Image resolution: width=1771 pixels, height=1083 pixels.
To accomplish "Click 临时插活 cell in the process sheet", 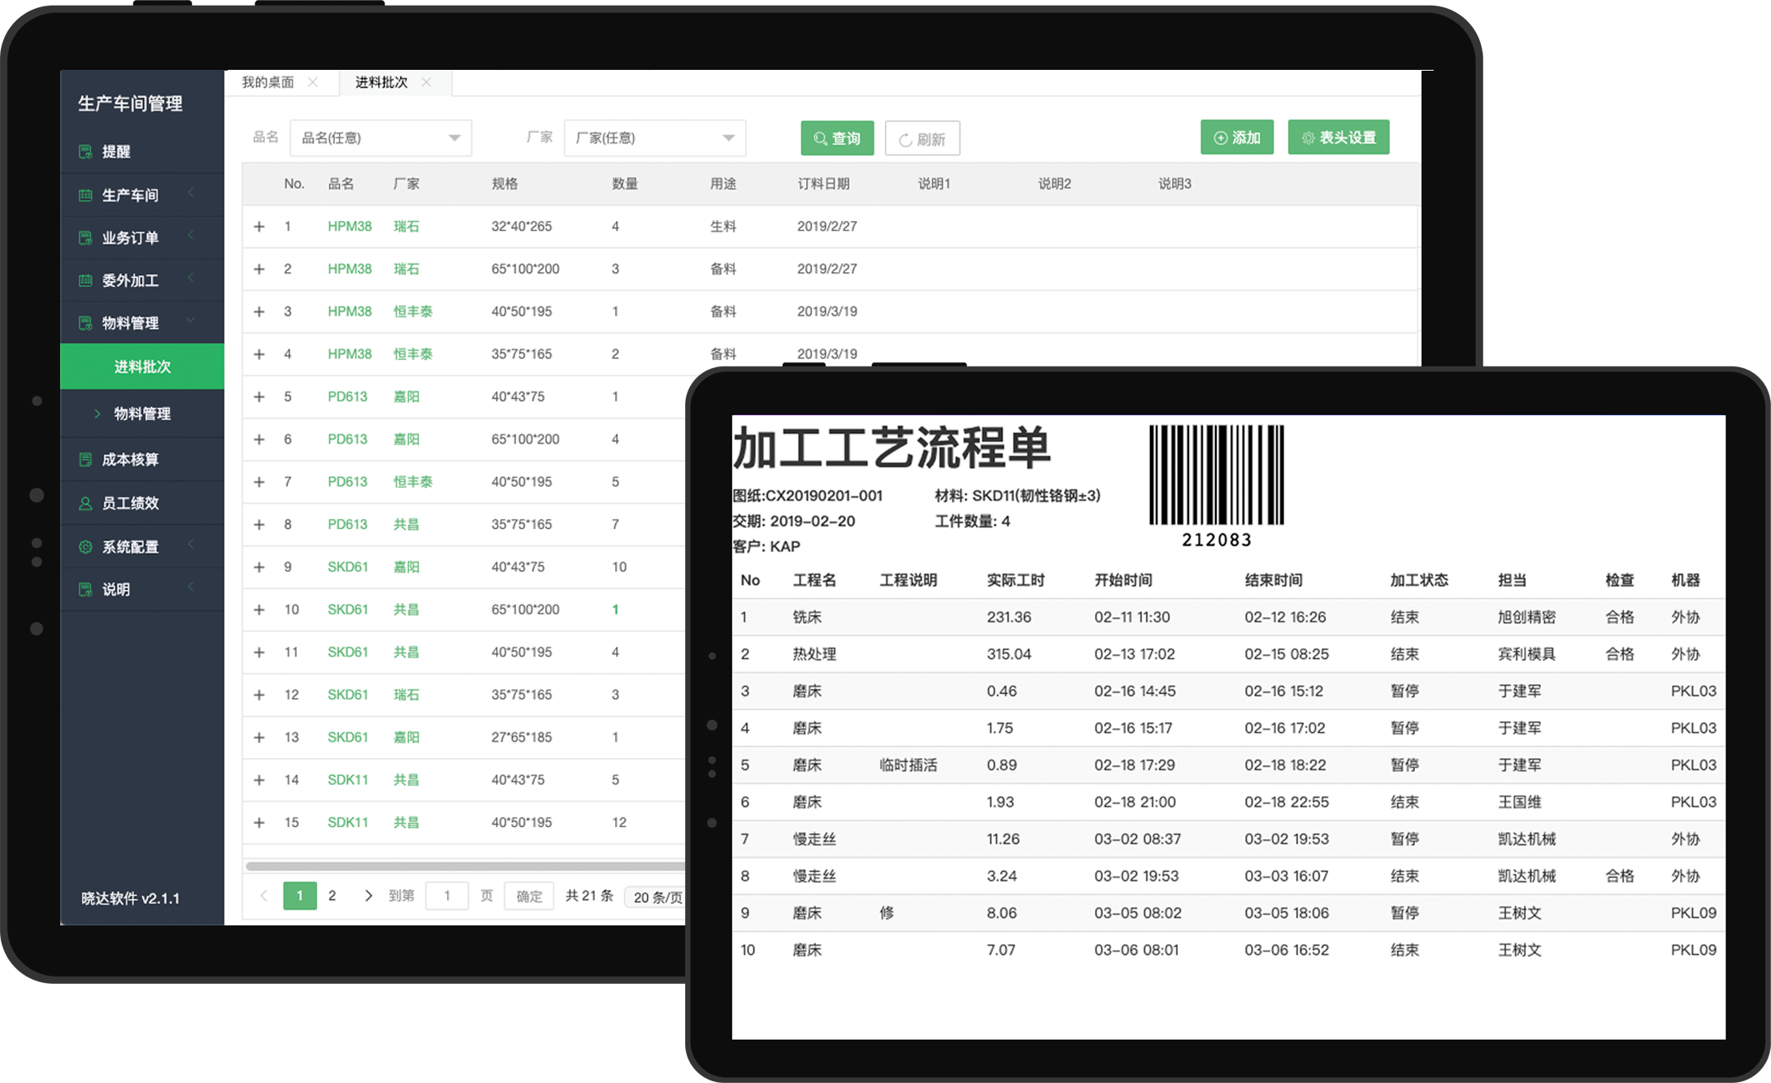I will tap(908, 765).
